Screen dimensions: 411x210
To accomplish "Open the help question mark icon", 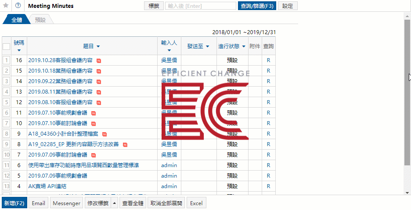I will click(18, 6).
